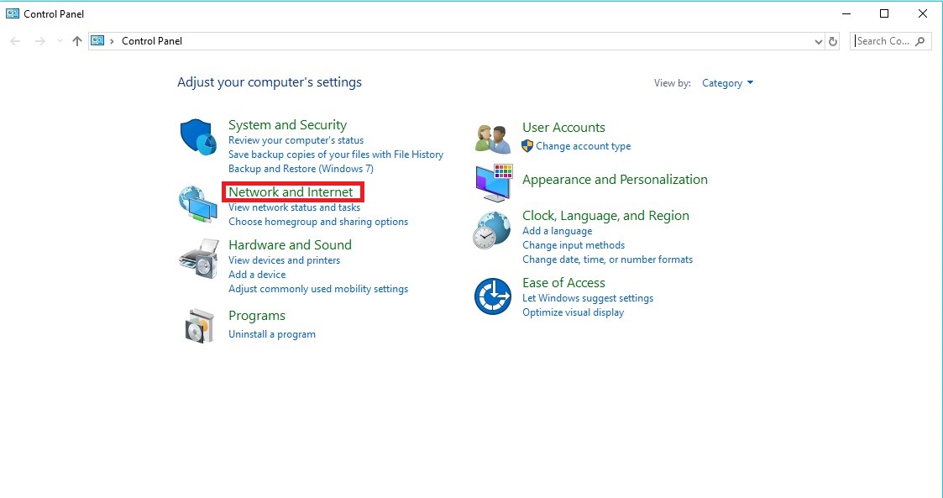Click View network status and tasks
The width and height of the screenshot is (943, 498).
294,207
